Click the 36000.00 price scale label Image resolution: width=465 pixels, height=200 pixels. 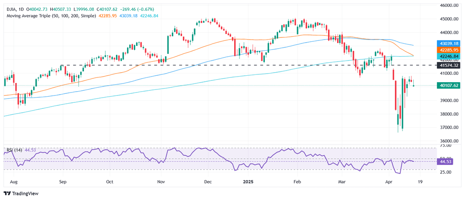tap(449, 141)
